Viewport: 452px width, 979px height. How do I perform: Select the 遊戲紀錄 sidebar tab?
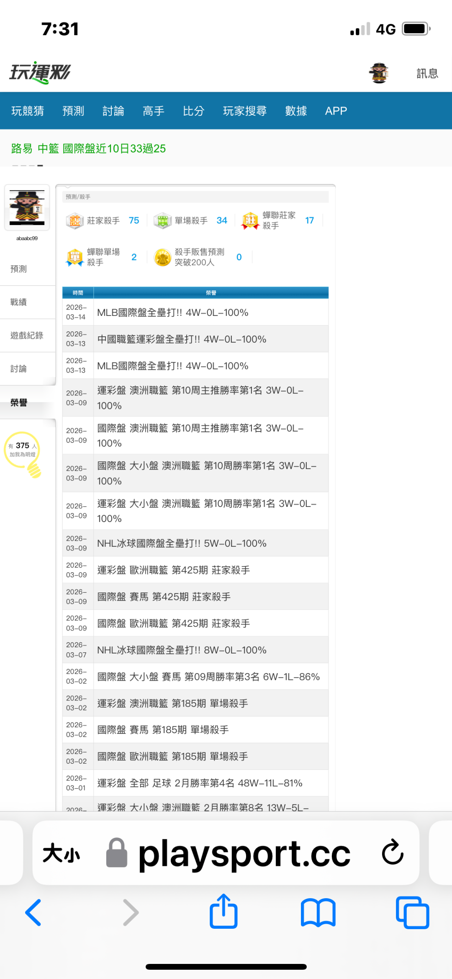tap(28, 336)
